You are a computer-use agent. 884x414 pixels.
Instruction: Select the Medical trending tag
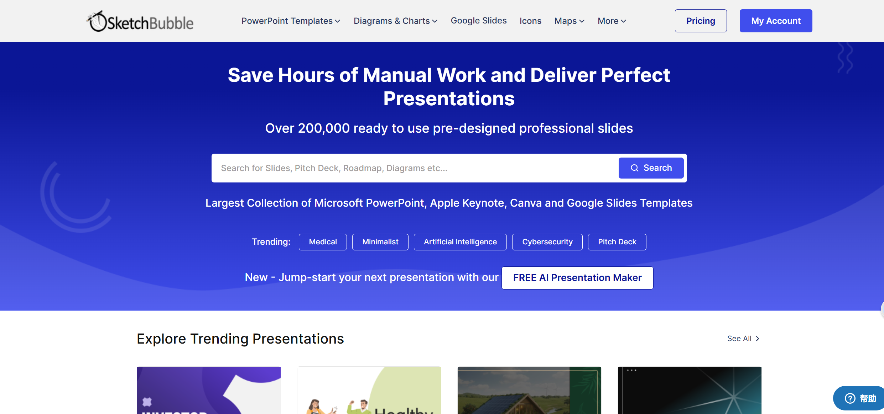pos(323,242)
